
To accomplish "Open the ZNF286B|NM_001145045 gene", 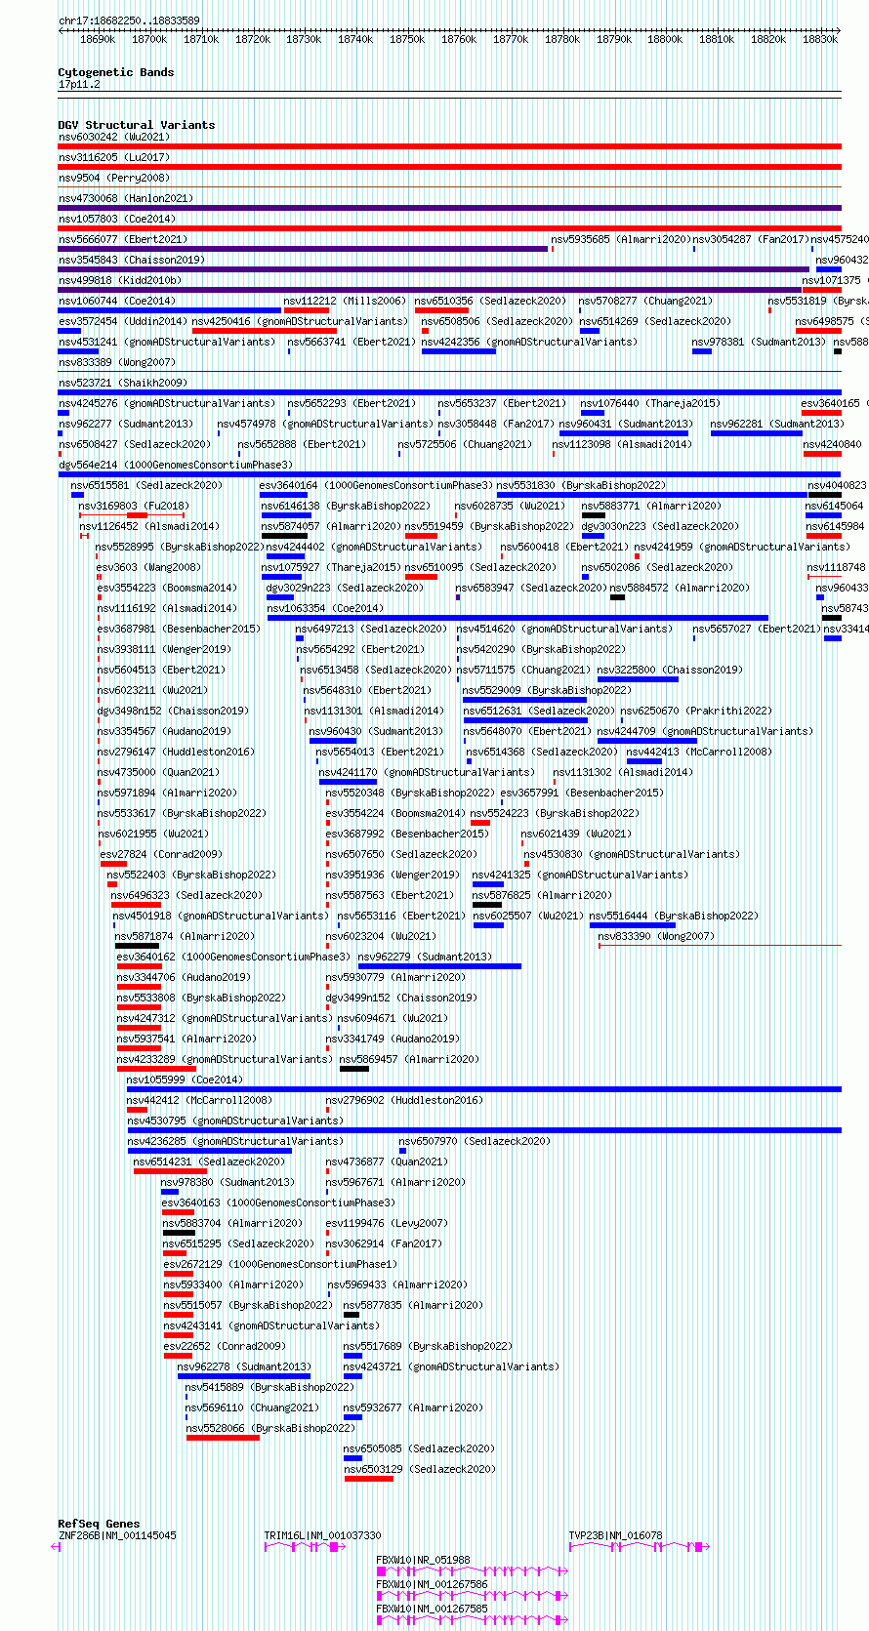I will coord(118,1535).
